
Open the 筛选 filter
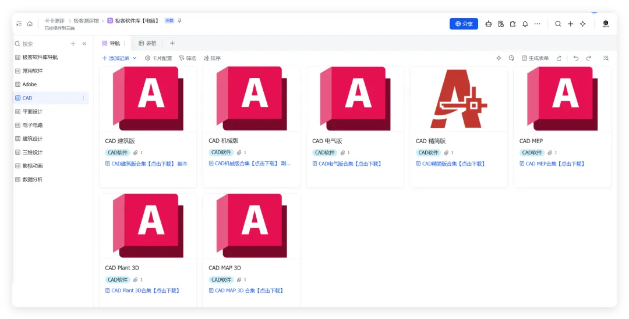[188, 58]
